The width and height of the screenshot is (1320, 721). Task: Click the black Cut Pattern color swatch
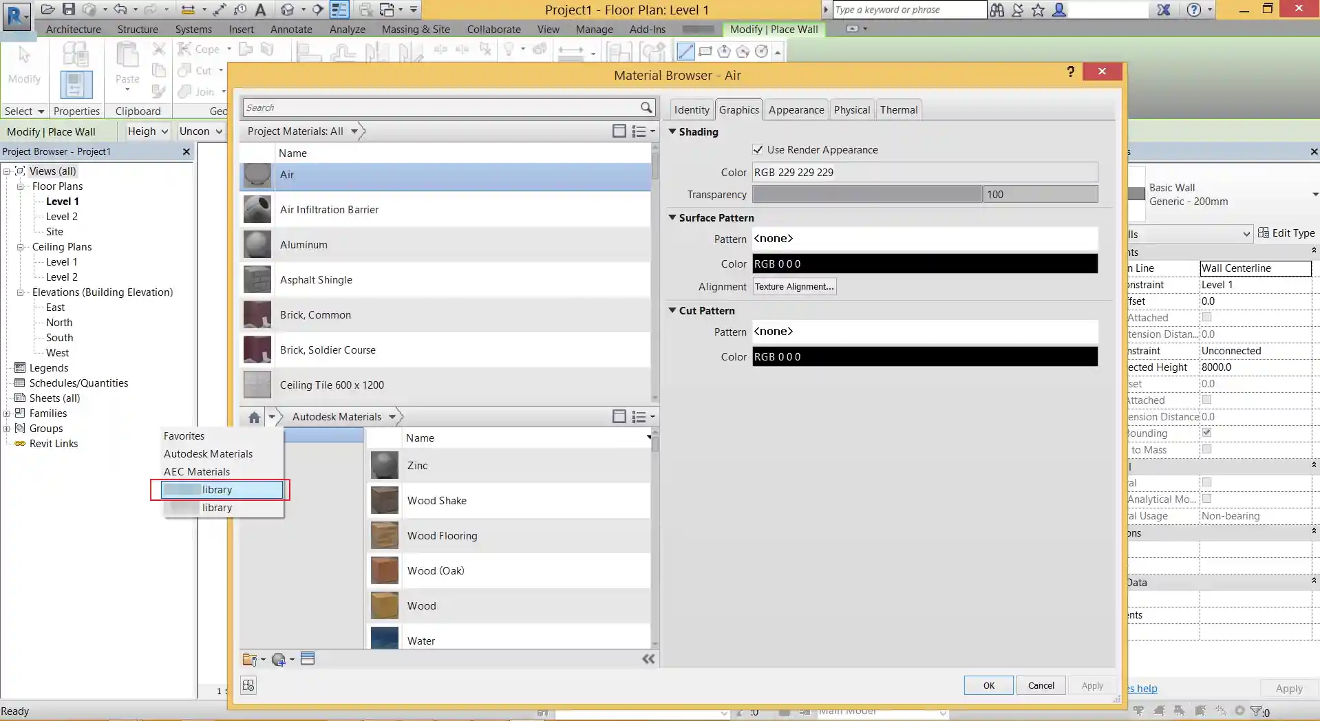pyautogui.click(x=925, y=356)
